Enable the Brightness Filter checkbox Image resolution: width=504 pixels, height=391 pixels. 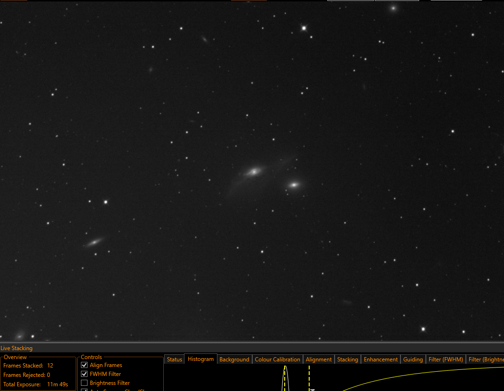84,383
